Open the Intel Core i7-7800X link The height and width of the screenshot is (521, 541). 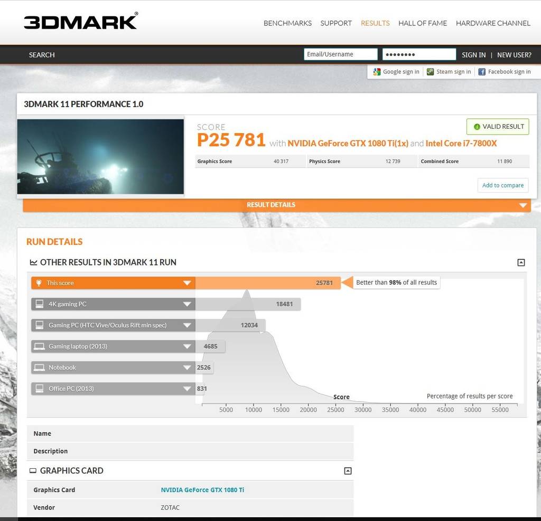click(461, 144)
